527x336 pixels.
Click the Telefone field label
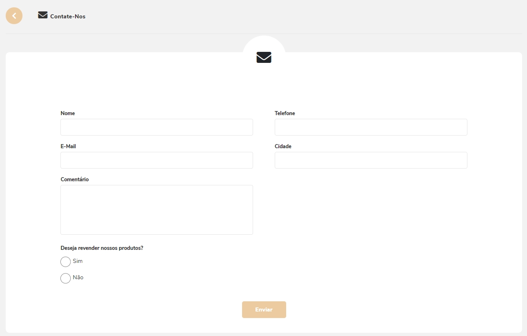(285, 113)
